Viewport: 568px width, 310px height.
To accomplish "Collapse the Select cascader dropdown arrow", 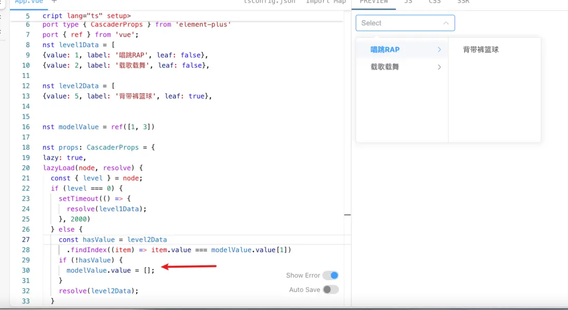I will [446, 23].
